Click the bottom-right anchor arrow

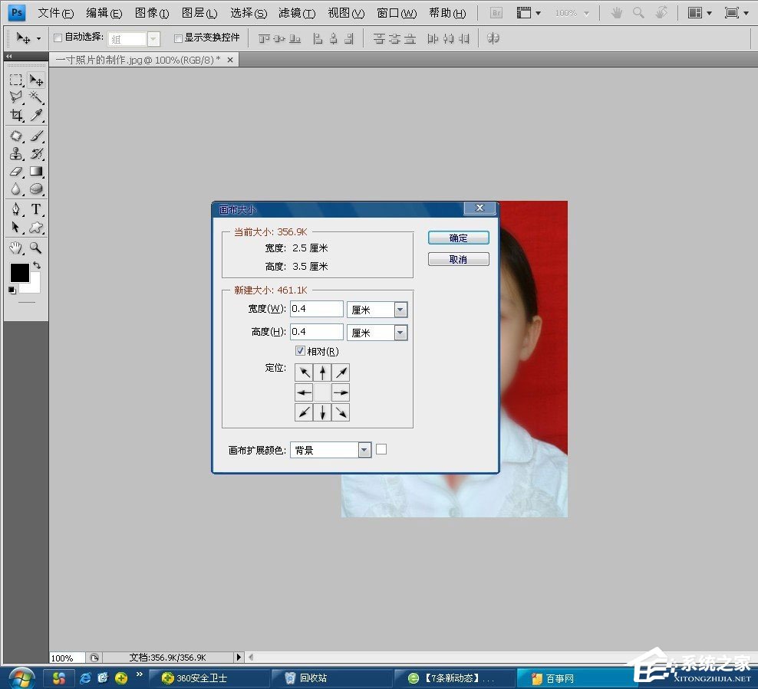click(341, 412)
